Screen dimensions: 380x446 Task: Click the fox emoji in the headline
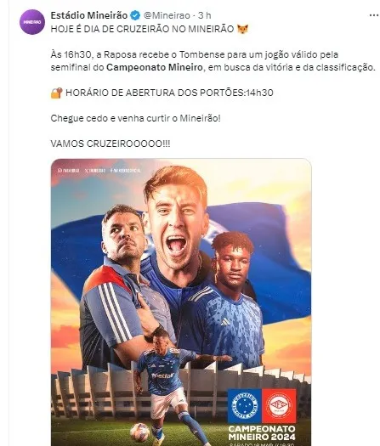coord(242,28)
